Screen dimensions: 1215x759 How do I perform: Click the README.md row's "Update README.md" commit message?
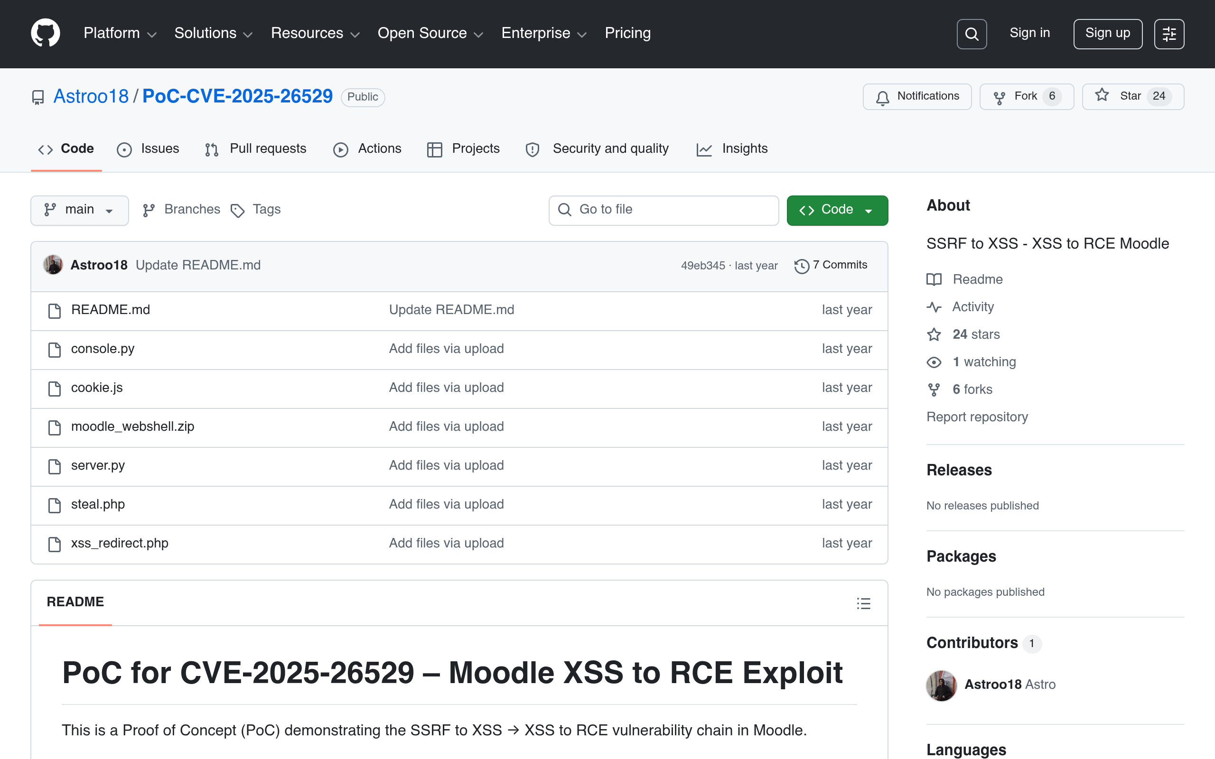451,310
